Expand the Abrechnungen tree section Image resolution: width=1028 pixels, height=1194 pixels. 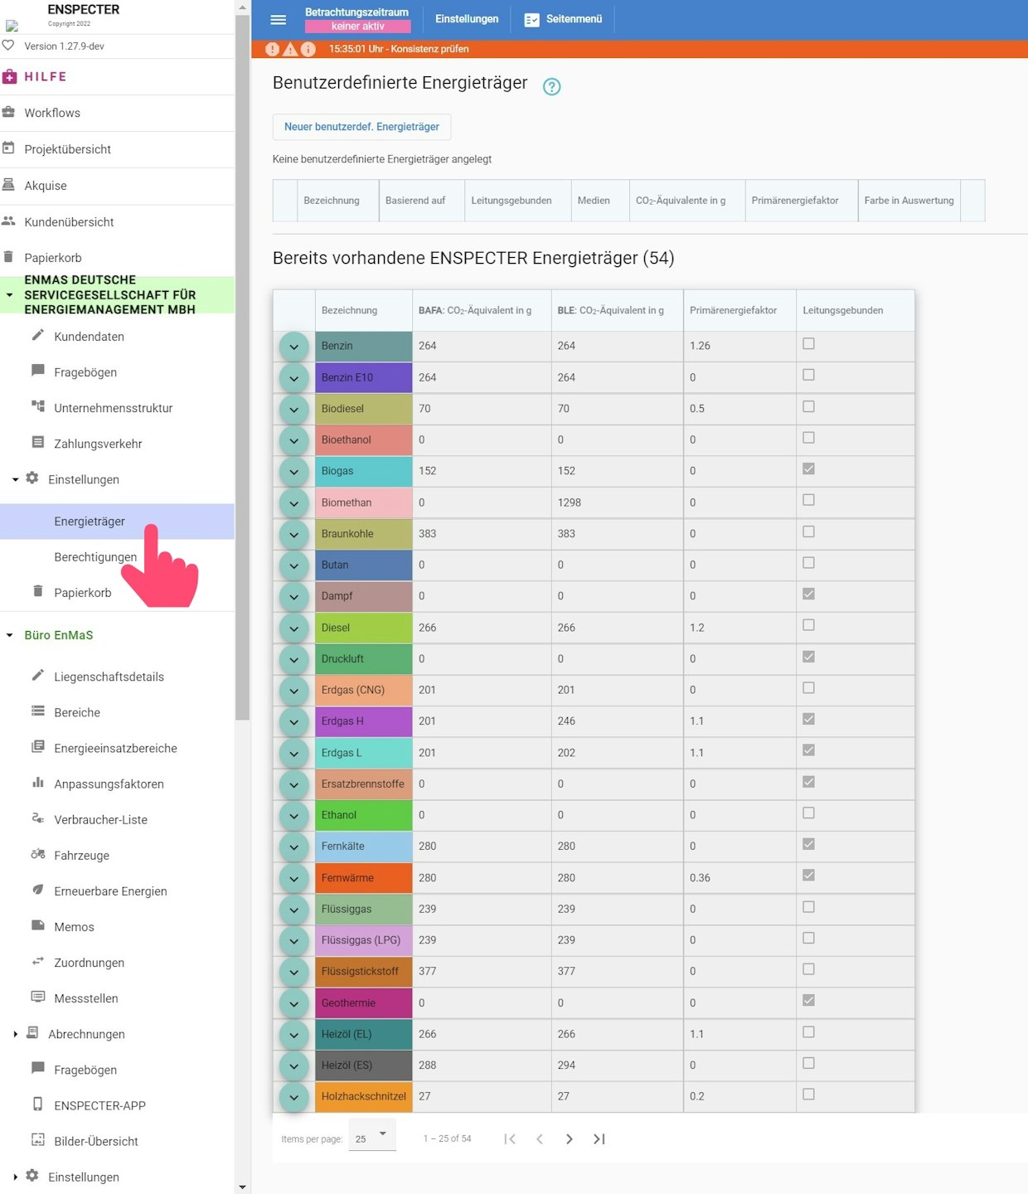tap(15, 1034)
